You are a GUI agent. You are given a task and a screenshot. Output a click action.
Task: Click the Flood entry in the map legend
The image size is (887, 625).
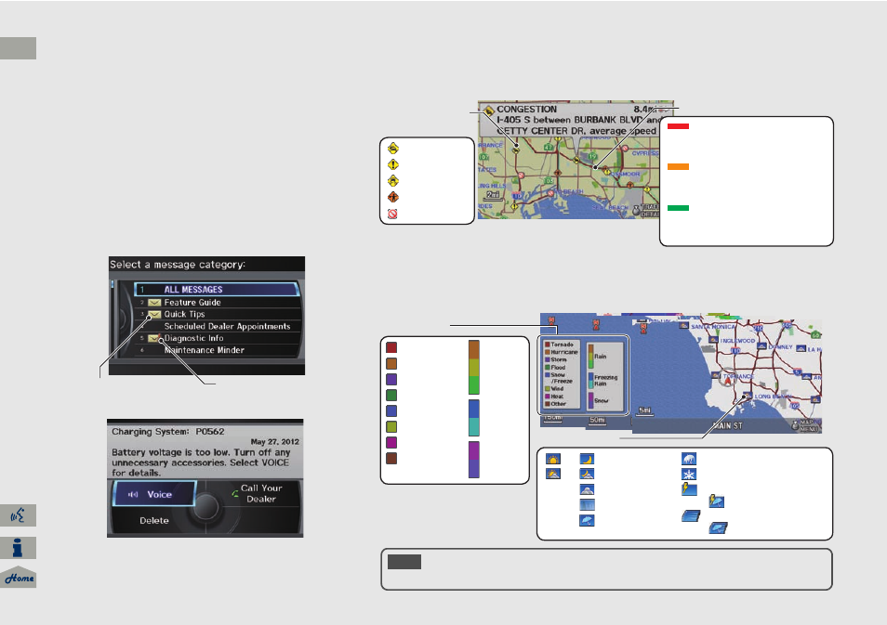[x=555, y=368]
